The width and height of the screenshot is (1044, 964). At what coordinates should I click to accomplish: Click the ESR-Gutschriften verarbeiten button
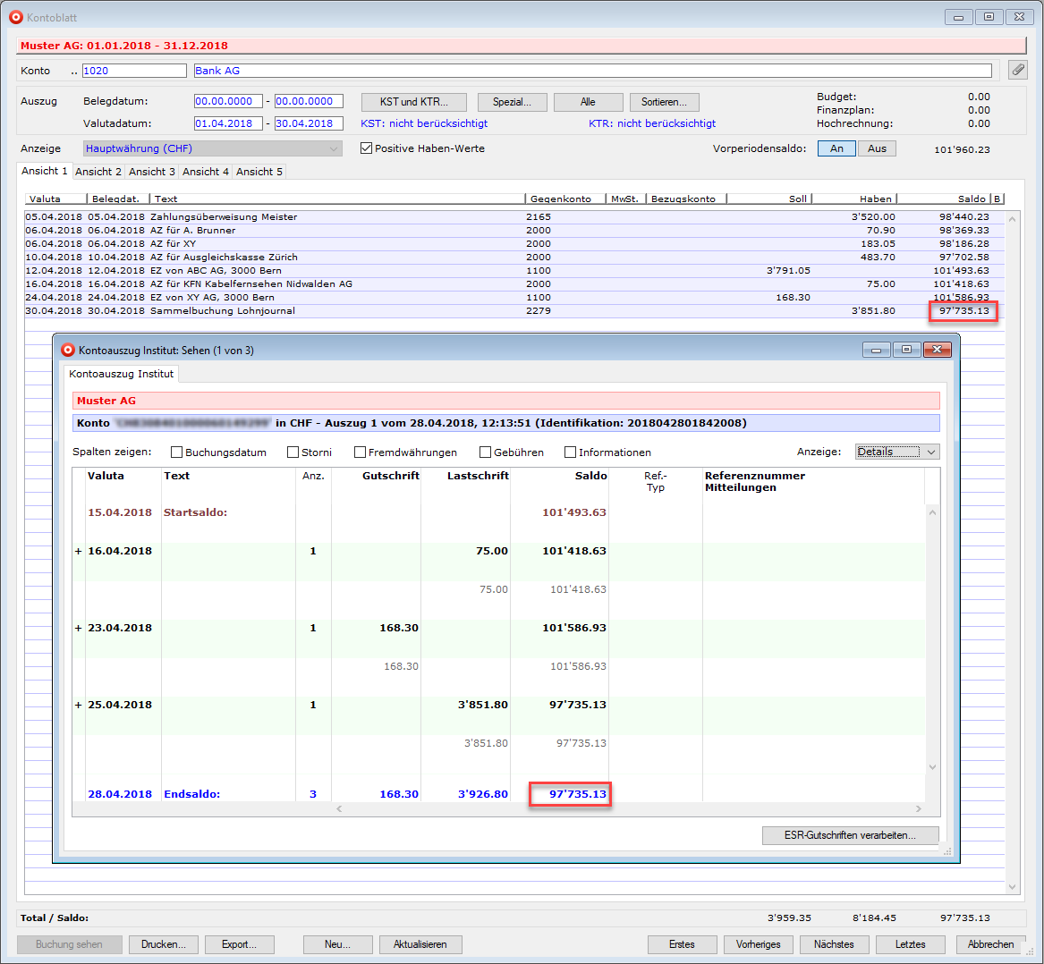click(850, 835)
